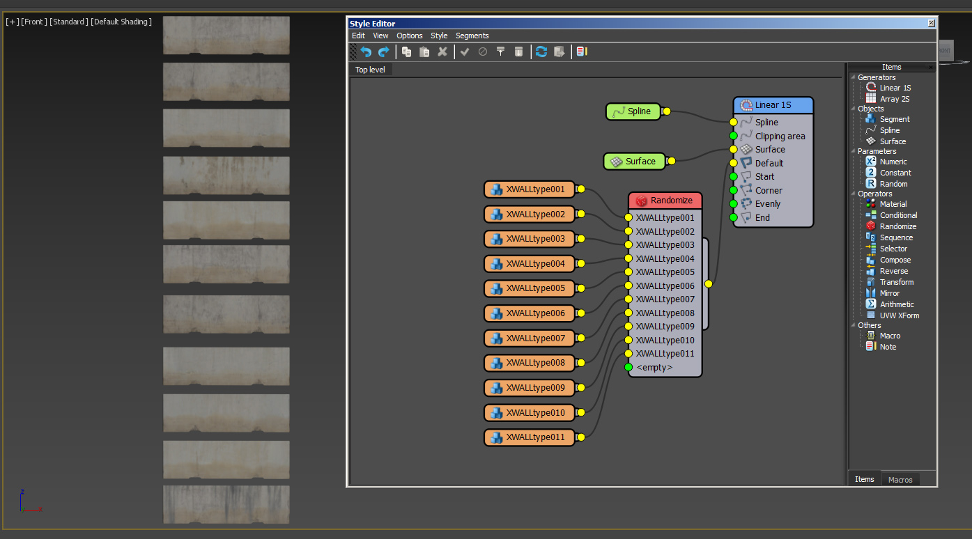The width and height of the screenshot is (972, 539).
Task: Pick the Array 2S generator item
Action: [894, 99]
